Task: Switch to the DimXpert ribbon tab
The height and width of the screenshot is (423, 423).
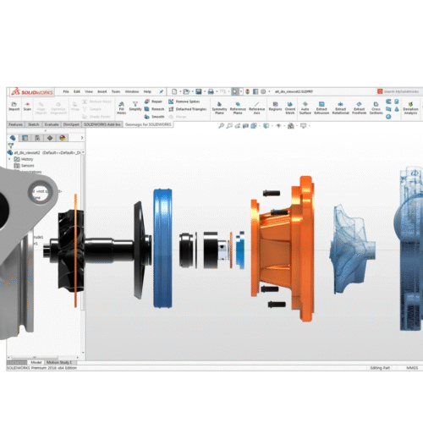Action: click(x=71, y=124)
